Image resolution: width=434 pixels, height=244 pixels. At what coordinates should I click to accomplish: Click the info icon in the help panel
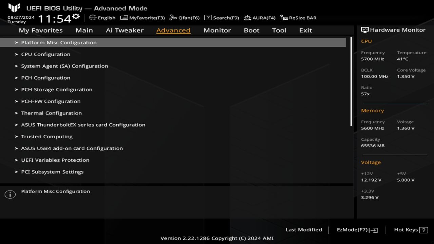pos(10,195)
